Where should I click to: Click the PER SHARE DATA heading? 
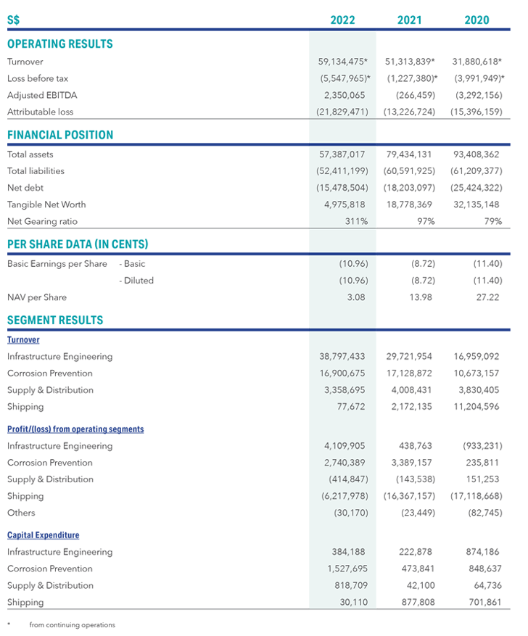click(78, 244)
